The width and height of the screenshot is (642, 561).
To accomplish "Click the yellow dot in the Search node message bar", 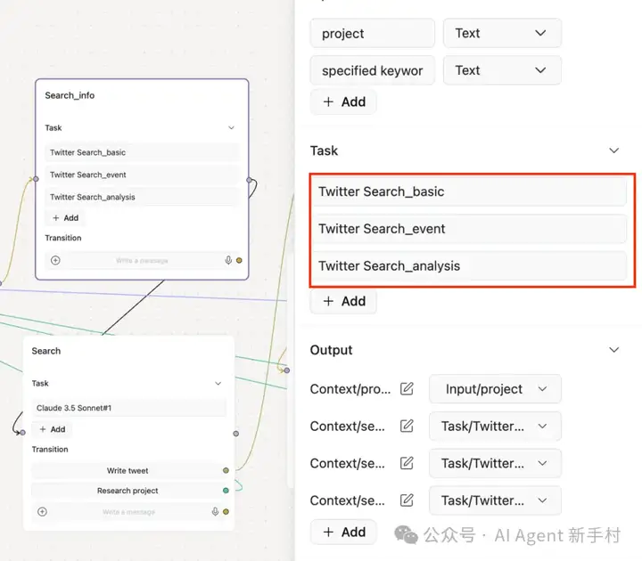I will pos(226,511).
